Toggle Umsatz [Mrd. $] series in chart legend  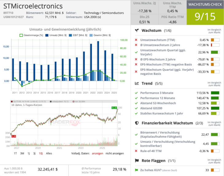pos(56,35)
